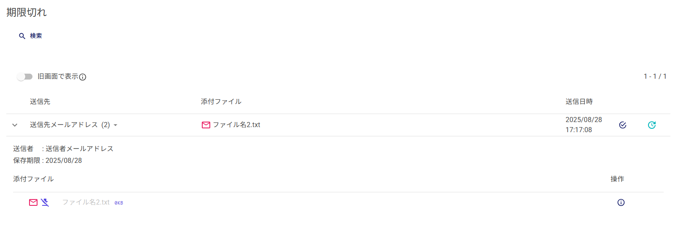Click the ファイル名2.txt name in main row
The width and height of the screenshot is (683, 226).
coord(236,125)
